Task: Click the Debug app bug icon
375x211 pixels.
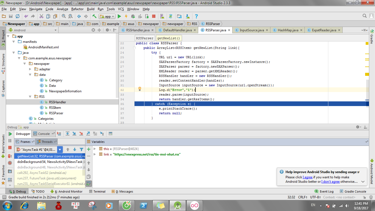Action: coord(133,16)
